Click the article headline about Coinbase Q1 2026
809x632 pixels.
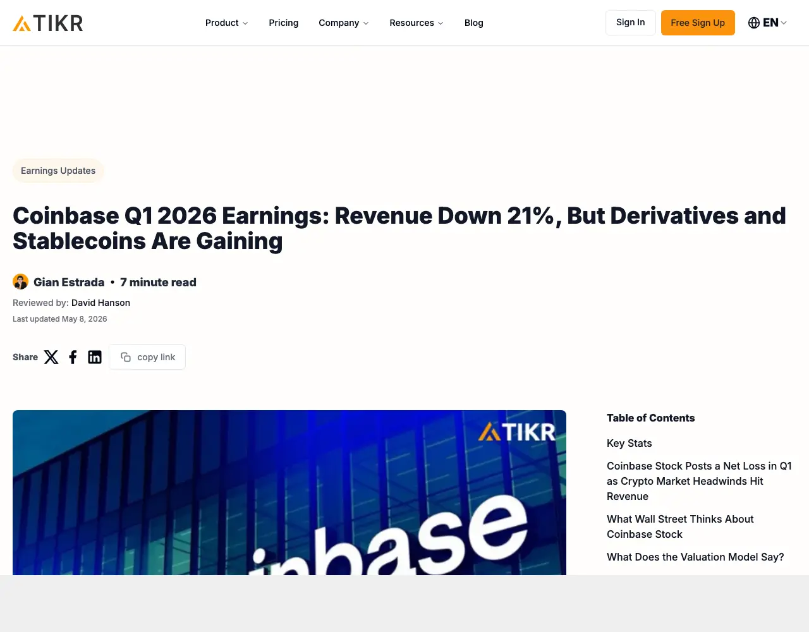pyautogui.click(x=399, y=228)
